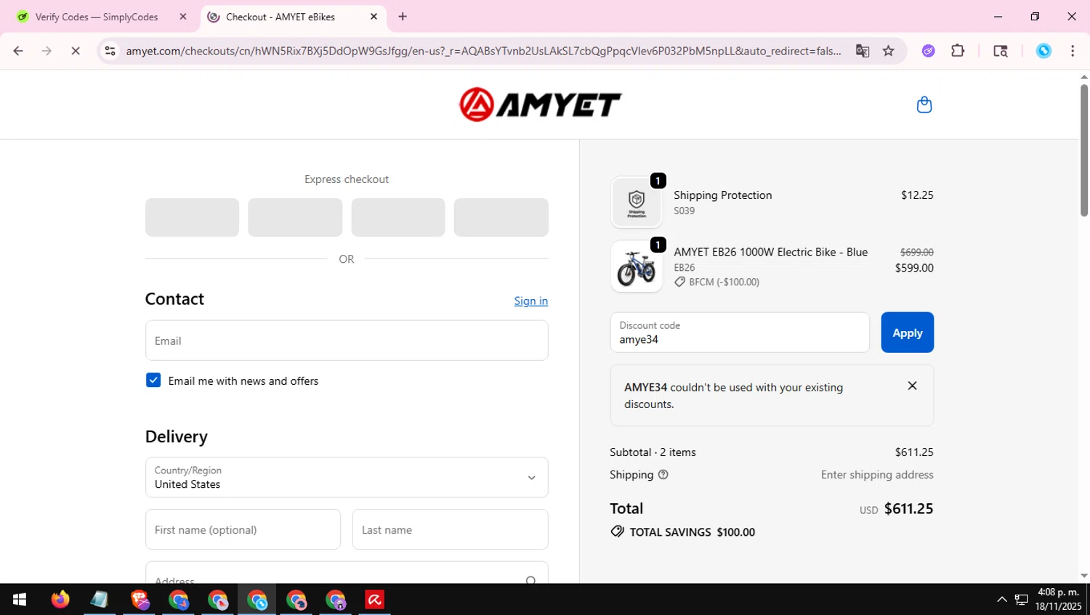Focus the Email input field

point(347,341)
